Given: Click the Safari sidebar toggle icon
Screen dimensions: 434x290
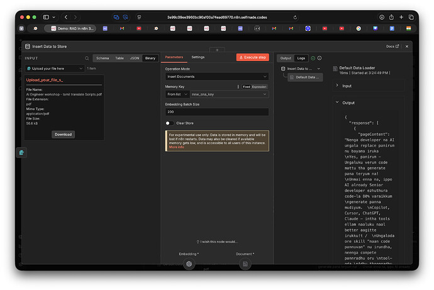Looking at the screenshot, I should click(46, 17).
